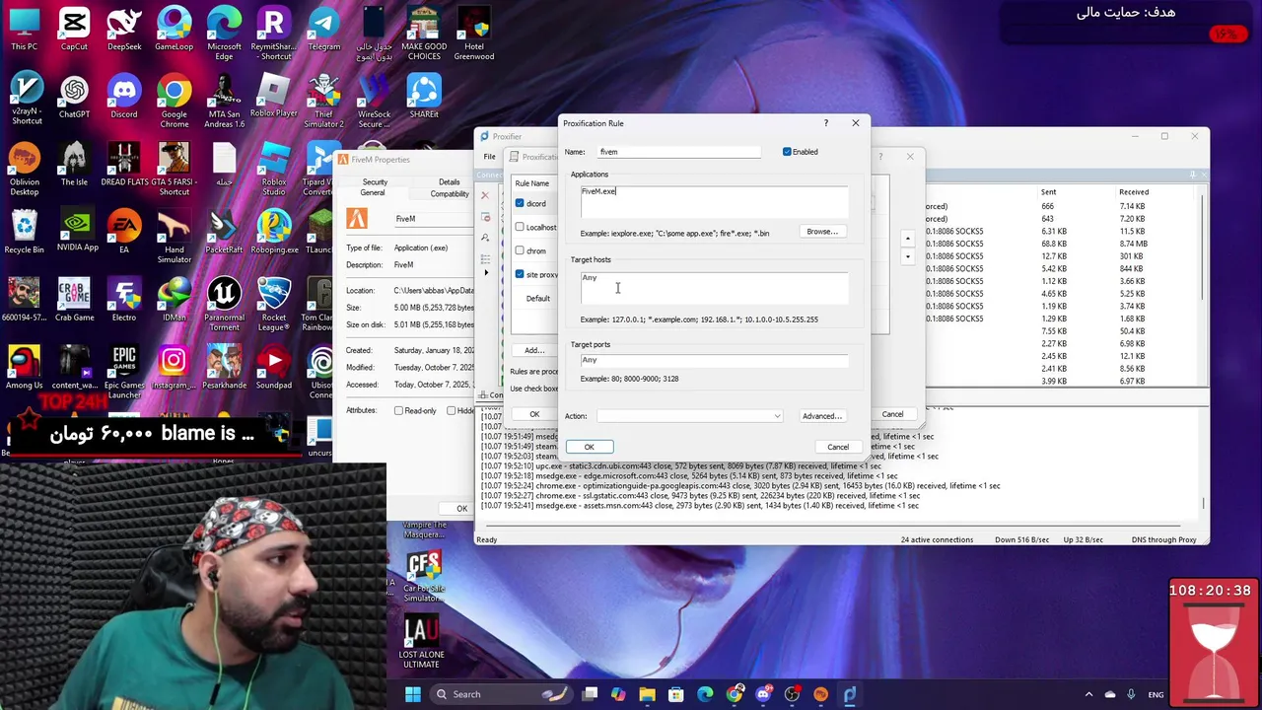The width and height of the screenshot is (1262, 710).
Task: Open the Discord desktop icon
Action: [x=124, y=97]
